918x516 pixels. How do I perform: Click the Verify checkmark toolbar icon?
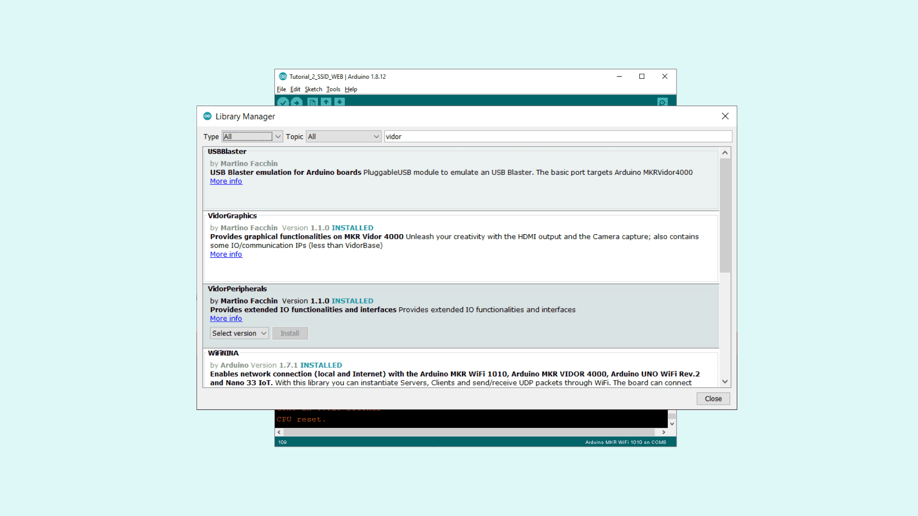tap(283, 102)
